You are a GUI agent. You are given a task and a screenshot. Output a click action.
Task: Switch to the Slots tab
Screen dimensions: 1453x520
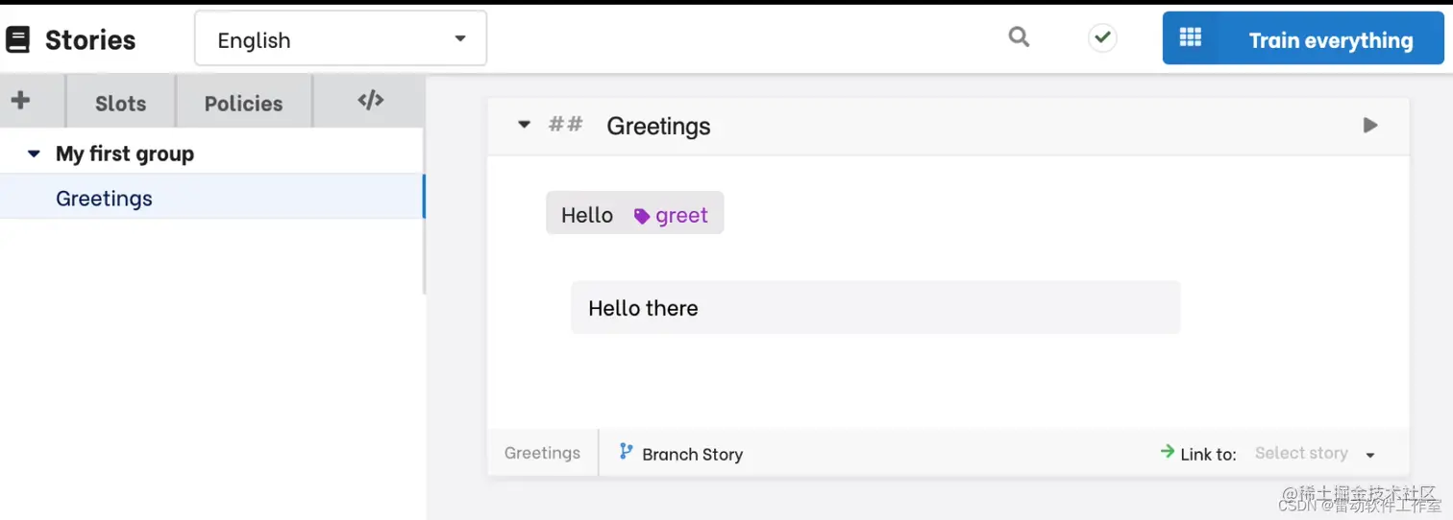[x=120, y=103]
